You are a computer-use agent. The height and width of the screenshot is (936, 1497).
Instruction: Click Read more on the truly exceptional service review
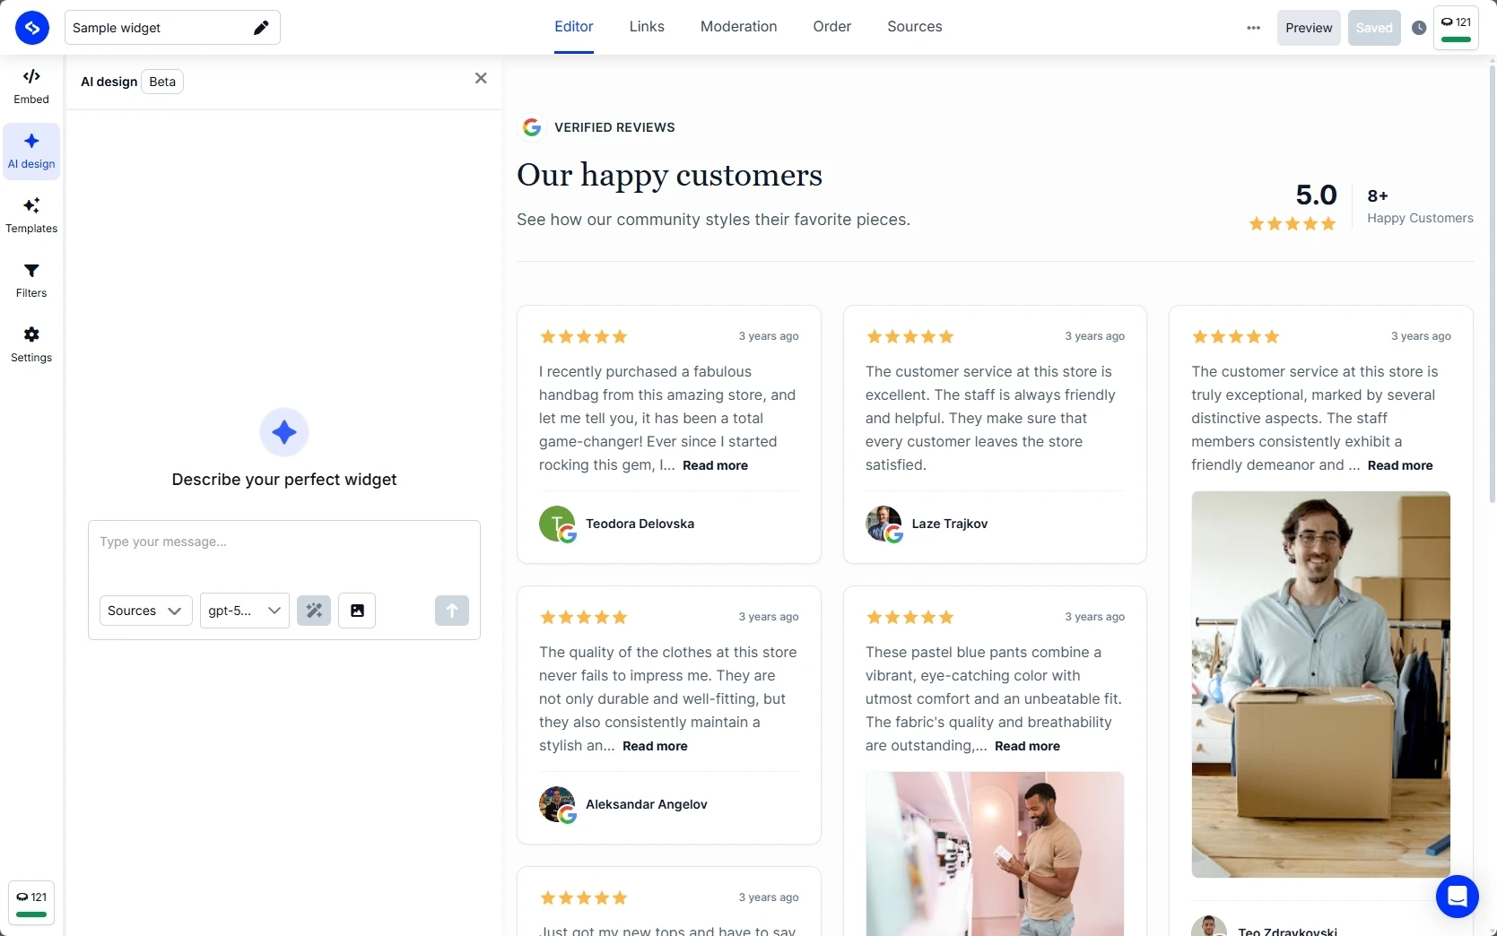coord(1400,465)
